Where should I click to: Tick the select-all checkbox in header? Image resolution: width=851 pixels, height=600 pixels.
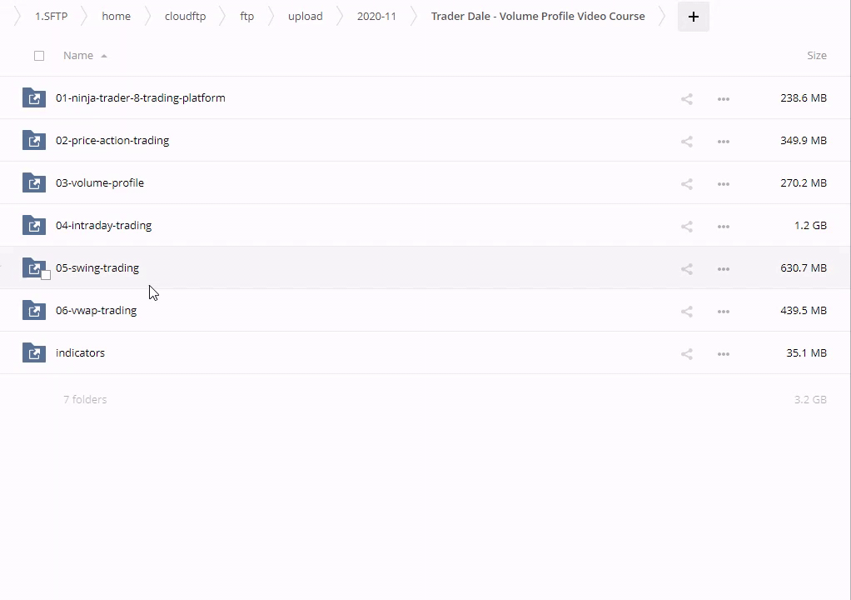(39, 56)
